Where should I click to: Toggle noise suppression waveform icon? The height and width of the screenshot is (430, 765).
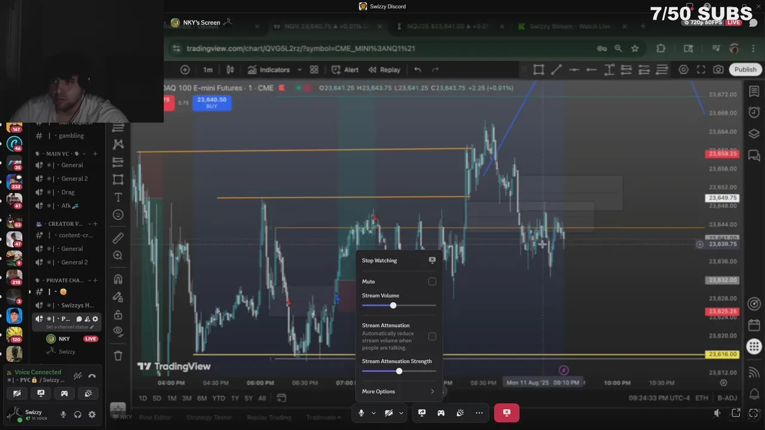pos(78,376)
